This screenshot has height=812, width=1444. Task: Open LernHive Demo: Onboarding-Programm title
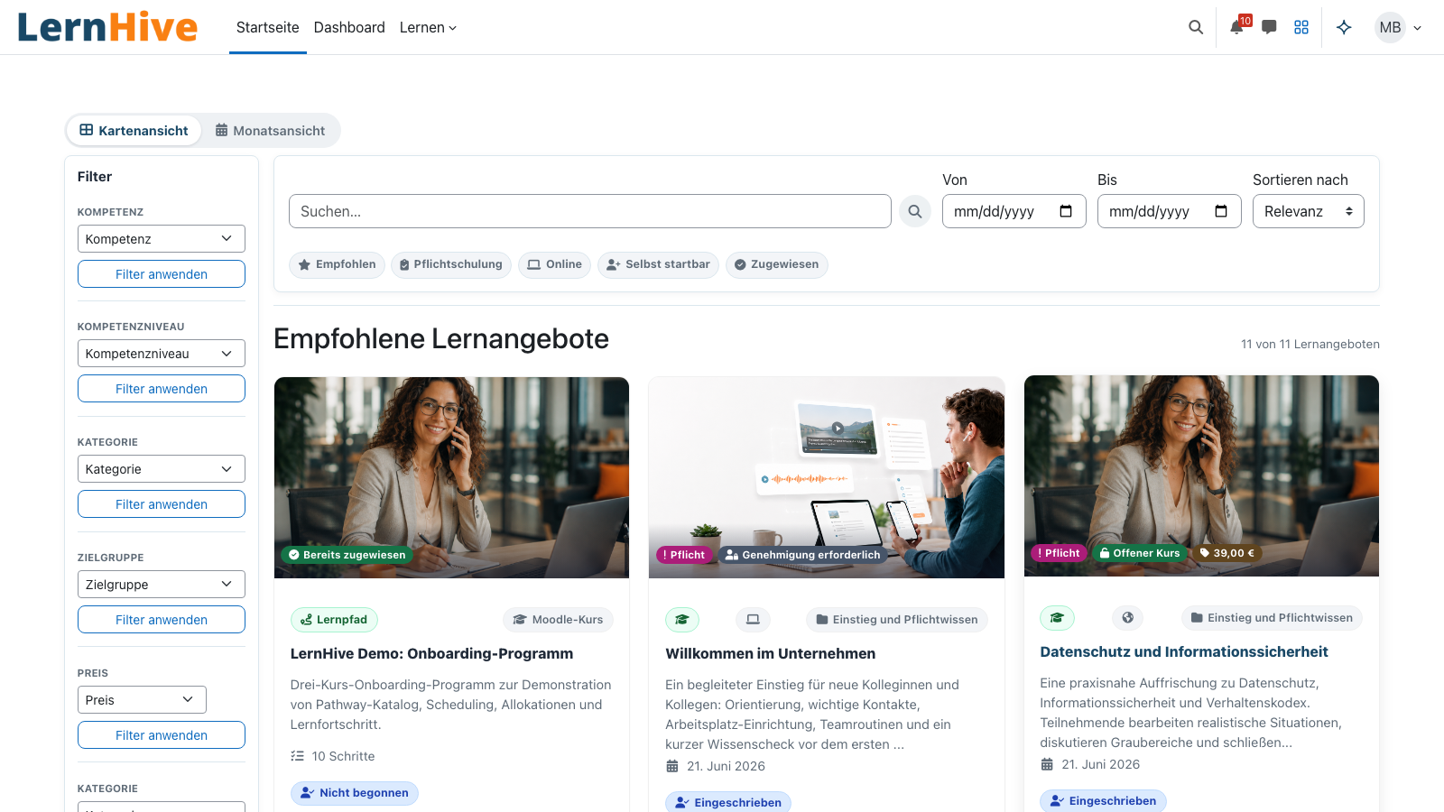(431, 653)
